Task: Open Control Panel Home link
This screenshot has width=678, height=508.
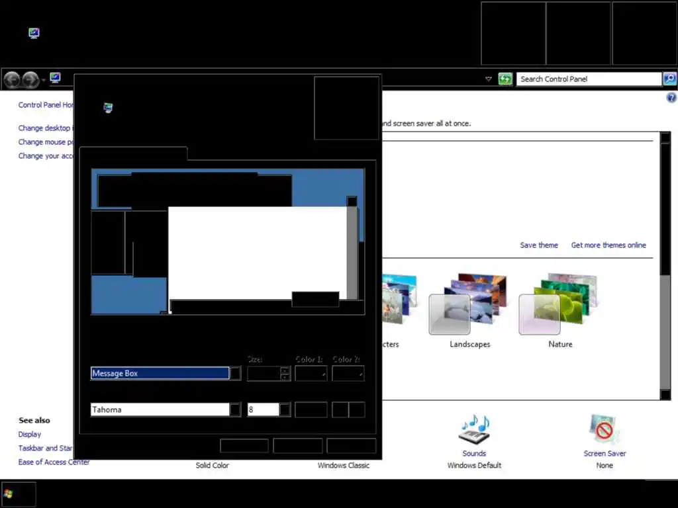Action: pyautogui.click(x=46, y=105)
